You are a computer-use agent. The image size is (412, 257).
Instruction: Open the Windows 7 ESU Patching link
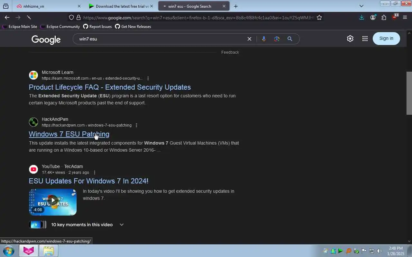[x=69, y=134]
